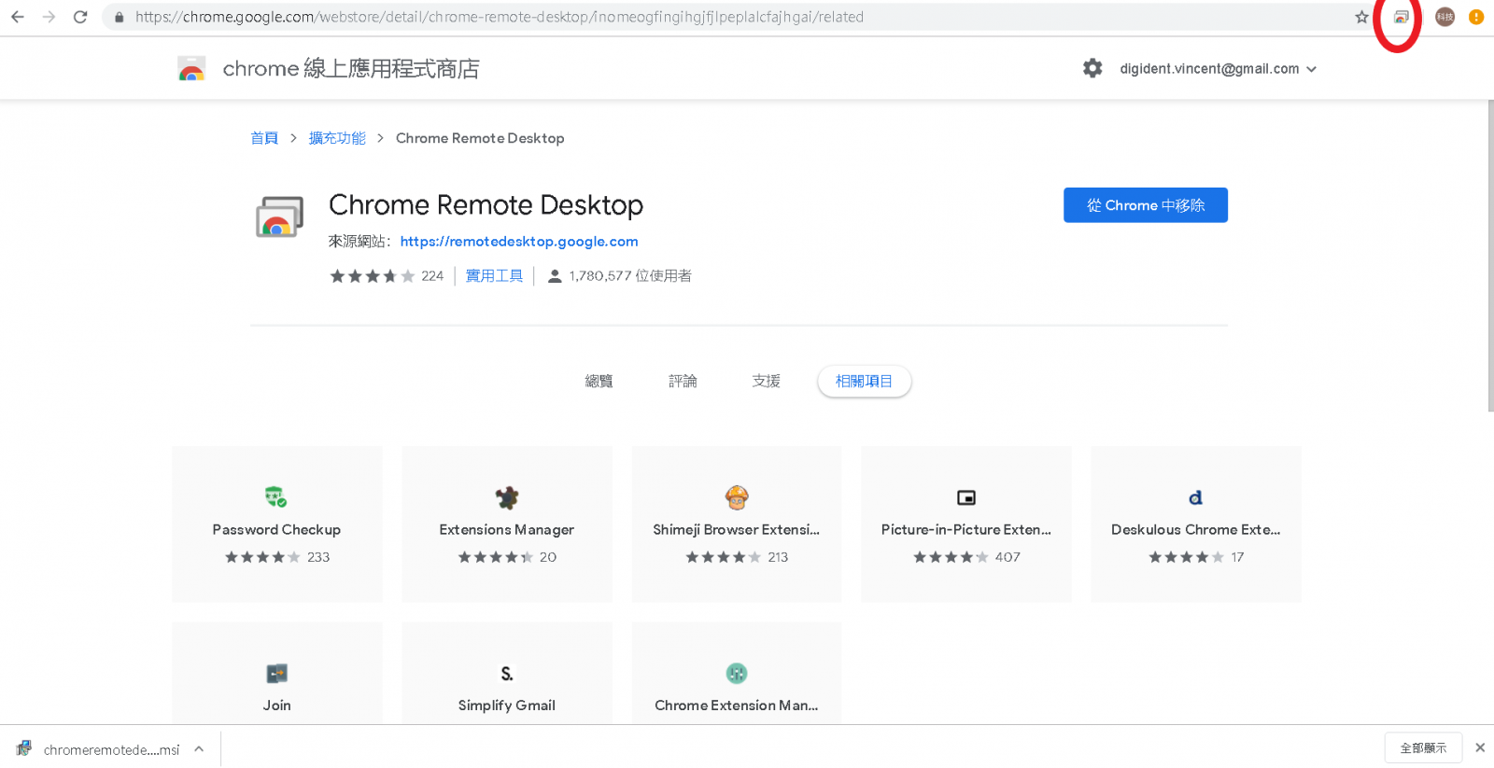Image resolution: width=1494 pixels, height=768 pixels.
Task: Click the page vertical scrollbar
Action: pyautogui.click(x=1490, y=256)
